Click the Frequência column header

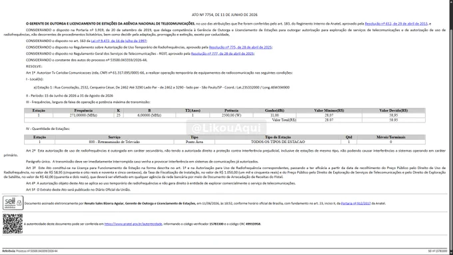tap(83, 111)
